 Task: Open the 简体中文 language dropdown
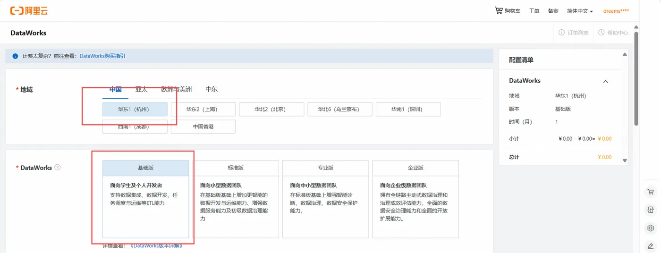click(x=580, y=11)
